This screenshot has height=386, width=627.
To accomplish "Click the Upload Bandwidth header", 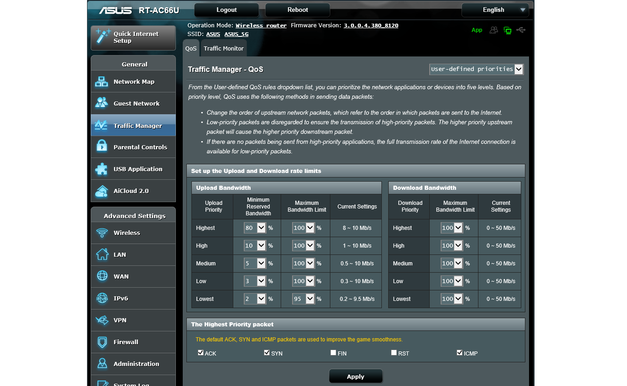I will (287, 188).
